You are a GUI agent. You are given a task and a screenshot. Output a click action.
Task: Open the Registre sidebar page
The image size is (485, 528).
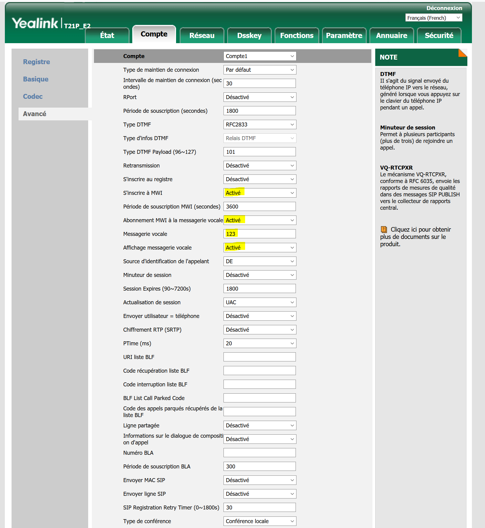point(36,62)
